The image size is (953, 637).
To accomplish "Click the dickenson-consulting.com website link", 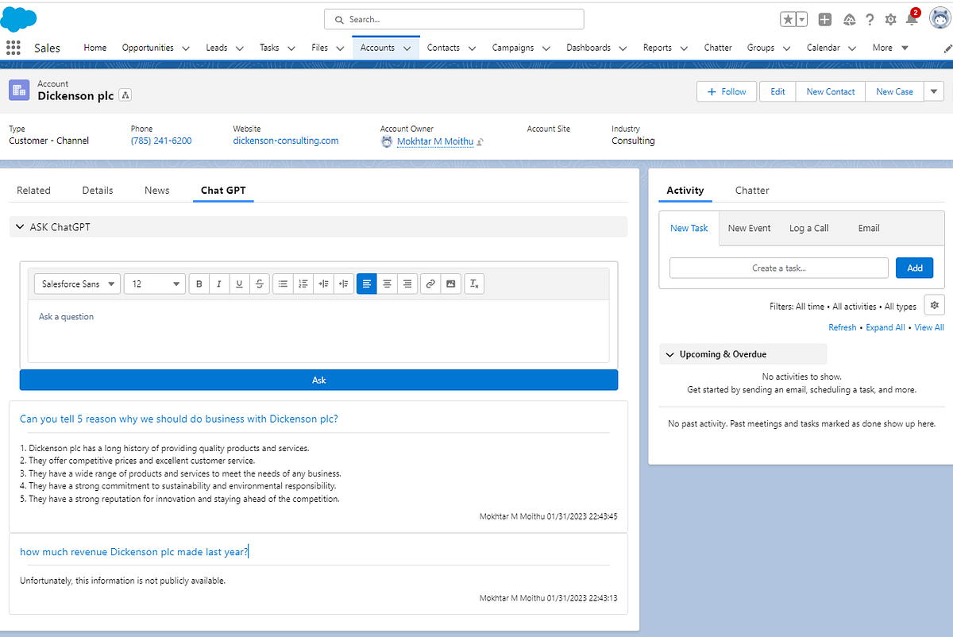I will click(285, 141).
